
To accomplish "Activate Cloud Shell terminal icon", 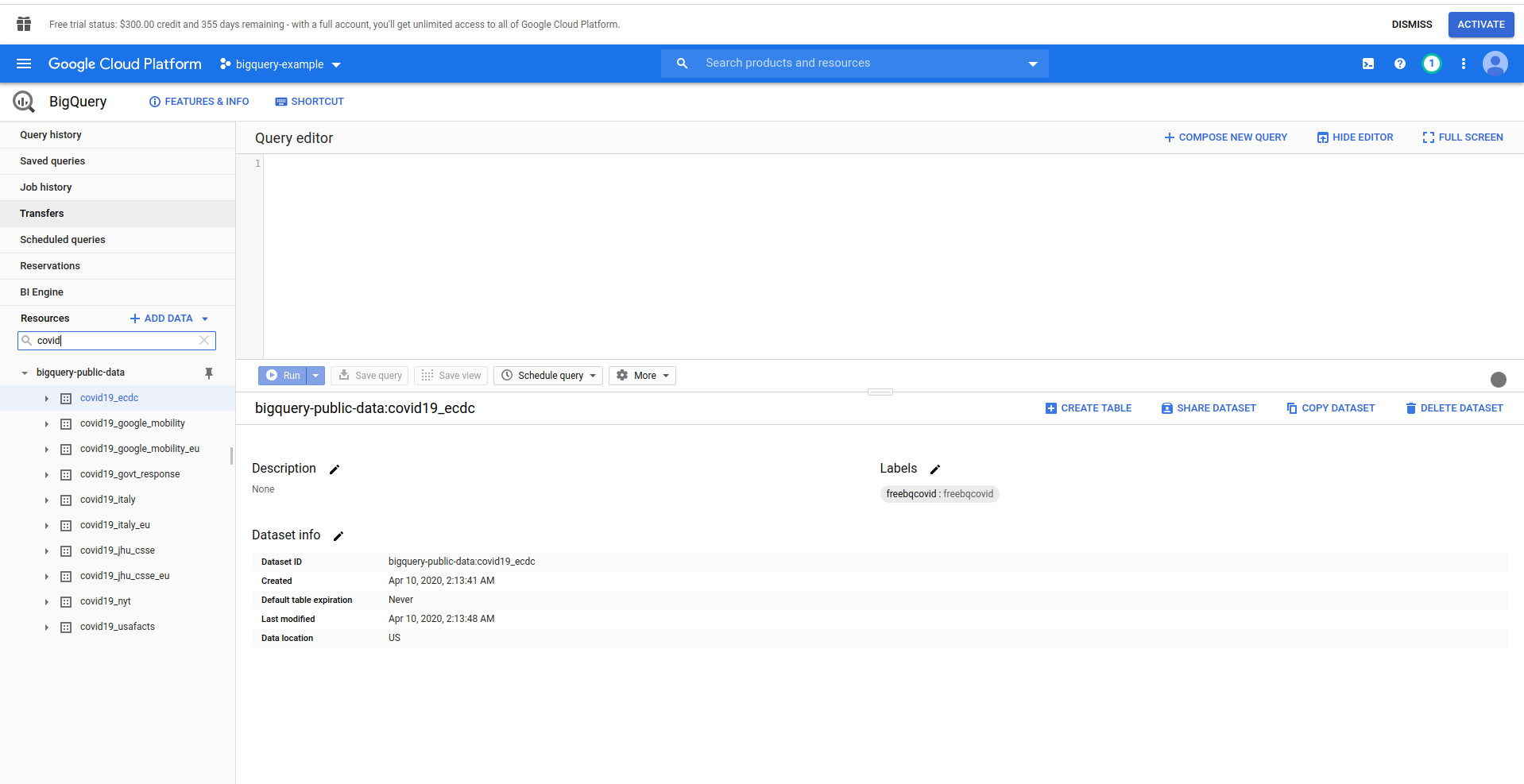I will (1368, 64).
